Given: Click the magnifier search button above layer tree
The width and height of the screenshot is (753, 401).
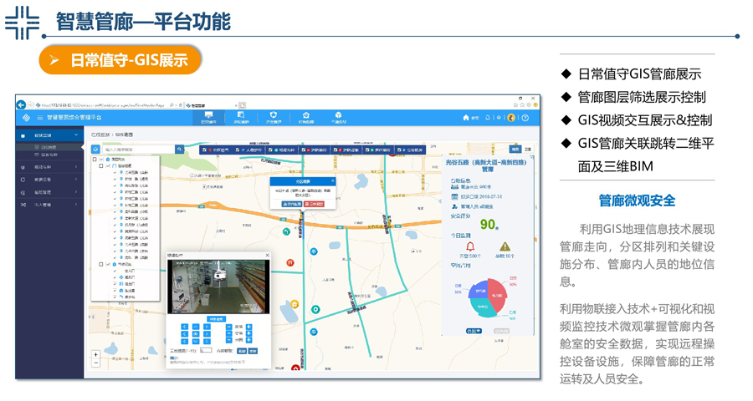Looking at the screenshot, I should pyautogui.click(x=179, y=150).
